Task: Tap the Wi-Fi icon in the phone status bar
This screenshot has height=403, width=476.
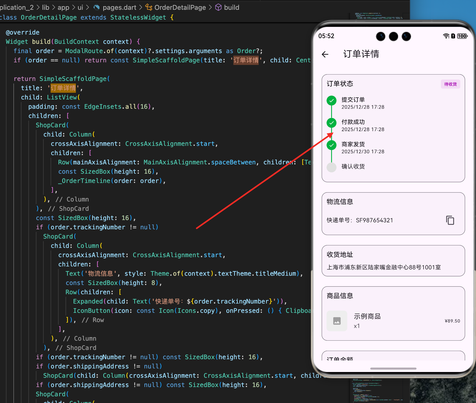Action: tap(446, 36)
